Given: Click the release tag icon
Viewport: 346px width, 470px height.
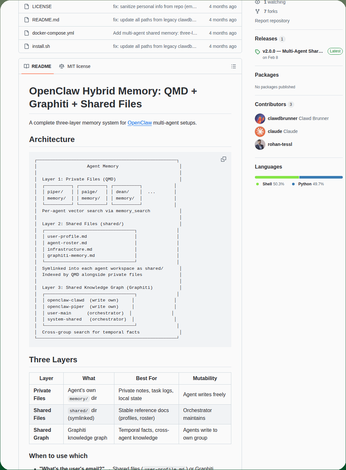Looking at the screenshot, I should (257, 52).
